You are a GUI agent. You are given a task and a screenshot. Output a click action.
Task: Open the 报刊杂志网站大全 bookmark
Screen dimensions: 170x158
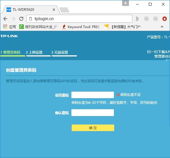coord(38,27)
